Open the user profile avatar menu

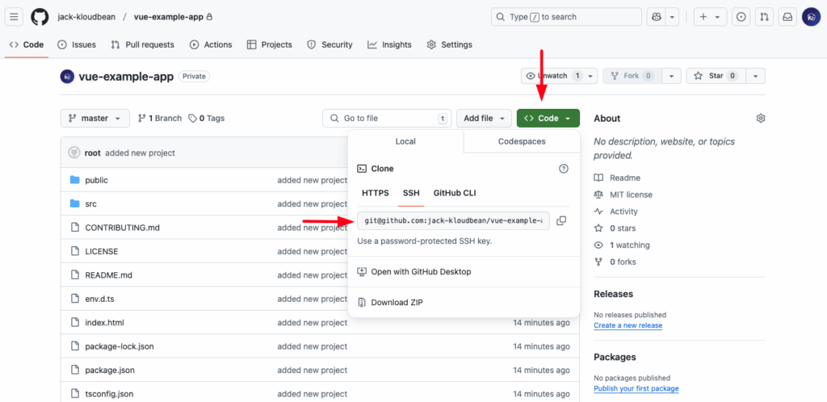coord(811,17)
